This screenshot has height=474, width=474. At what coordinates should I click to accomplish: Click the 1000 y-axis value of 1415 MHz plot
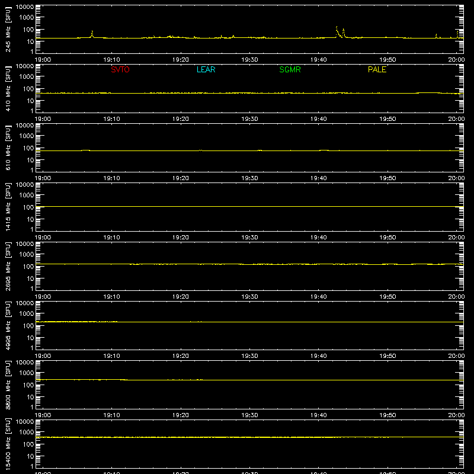tap(27, 195)
